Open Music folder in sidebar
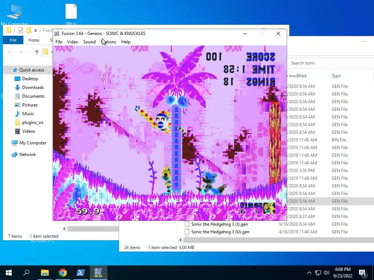The width and height of the screenshot is (374, 280). tap(28, 114)
